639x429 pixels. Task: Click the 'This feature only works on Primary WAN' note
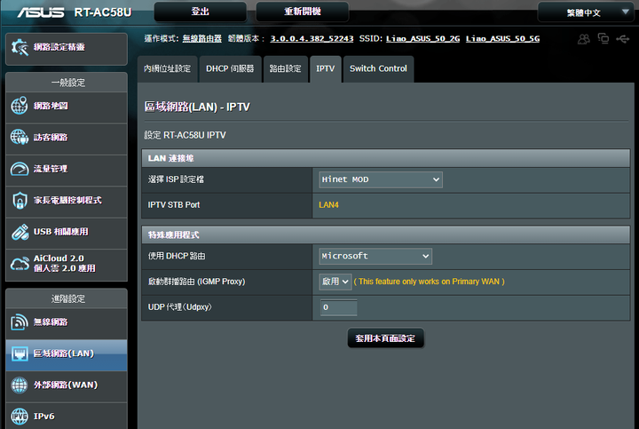430,282
